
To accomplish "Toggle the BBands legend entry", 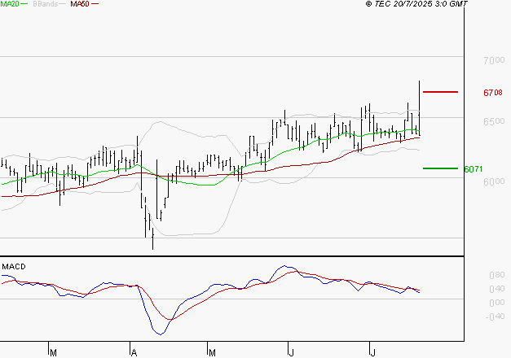I will [x=44, y=4].
